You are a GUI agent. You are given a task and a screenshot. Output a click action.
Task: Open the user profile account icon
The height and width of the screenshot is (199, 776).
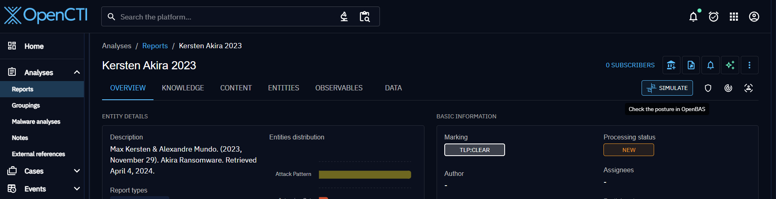tap(754, 17)
